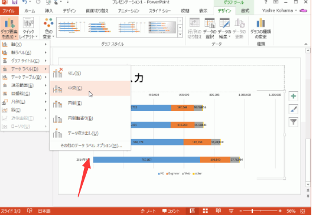Start Slide Show from status bar icon
The image size is (313, 215).
(x=231, y=211)
